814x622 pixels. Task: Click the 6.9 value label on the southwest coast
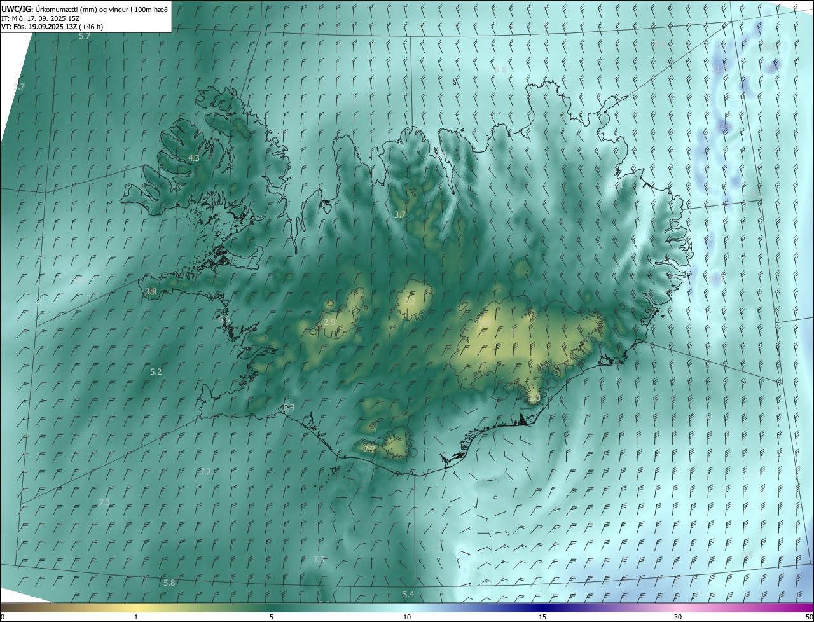click(289, 407)
